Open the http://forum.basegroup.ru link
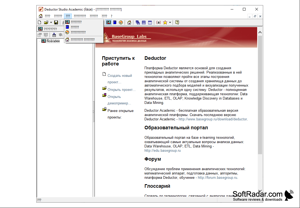The width and height of the screenshot is (300, 208). point(218,178)
